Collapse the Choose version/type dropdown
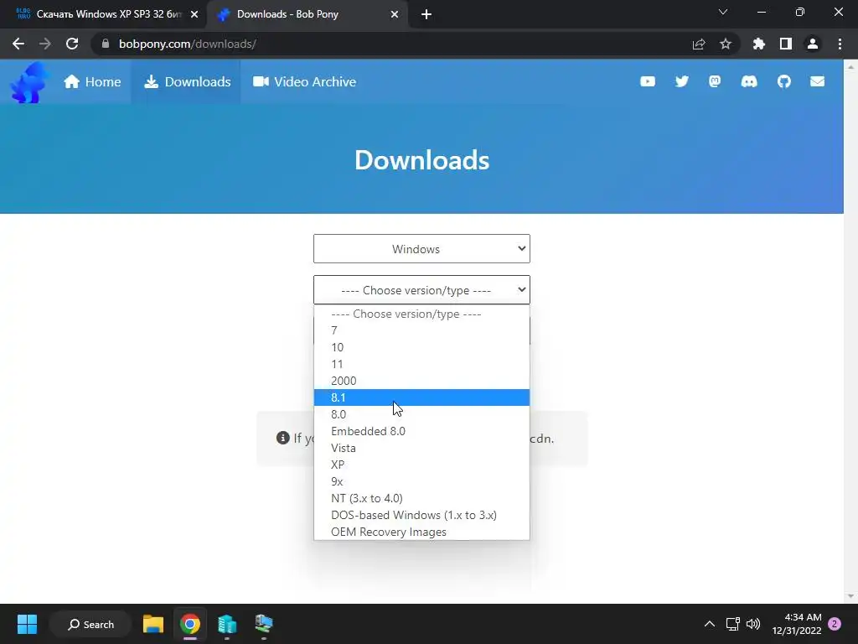The image size is (858, 644). 421,289
